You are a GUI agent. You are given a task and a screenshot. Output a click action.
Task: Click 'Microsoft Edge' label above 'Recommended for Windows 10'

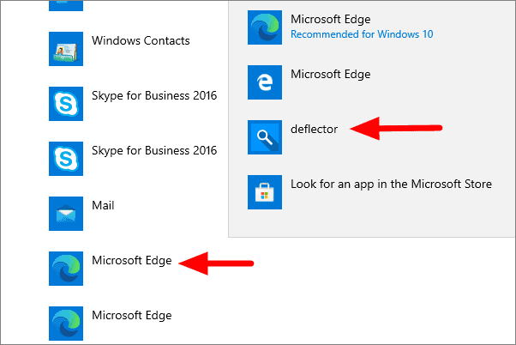(330, 20)
